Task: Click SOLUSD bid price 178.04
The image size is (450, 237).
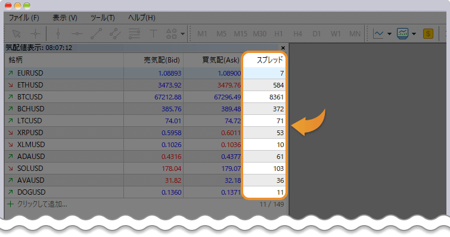Action: [171, 169]
